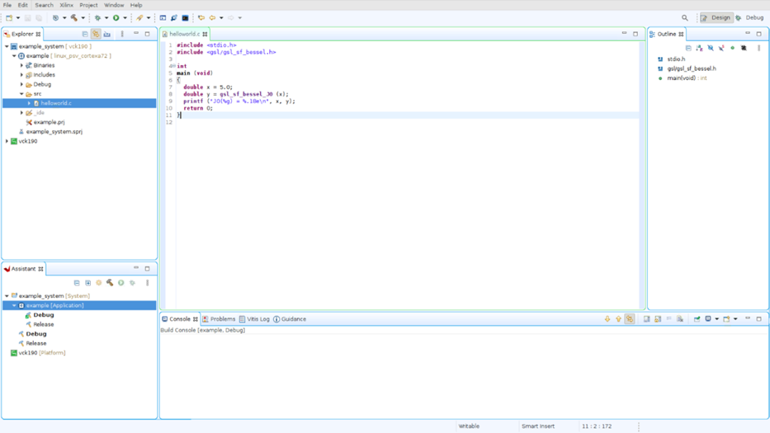
Task: Switch to the Design perspective
Action: pyautogui.click(x=716, y=17)
